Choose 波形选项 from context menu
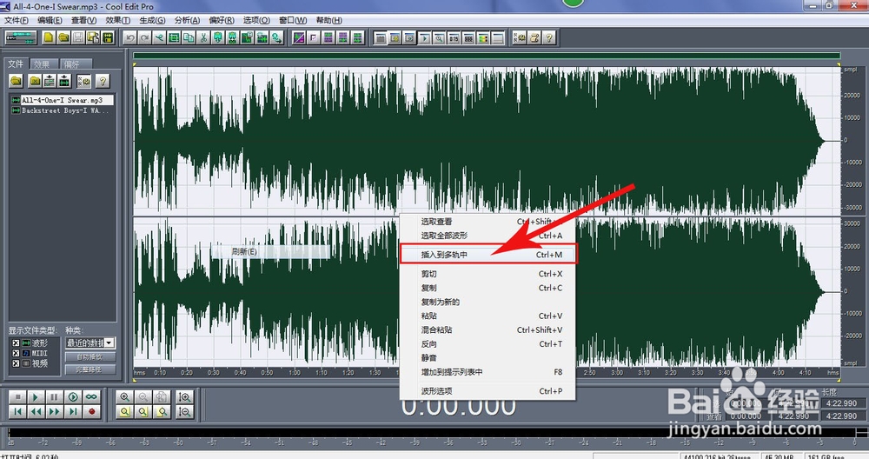This screenshot has width=869, height=459. click(488, 391)
